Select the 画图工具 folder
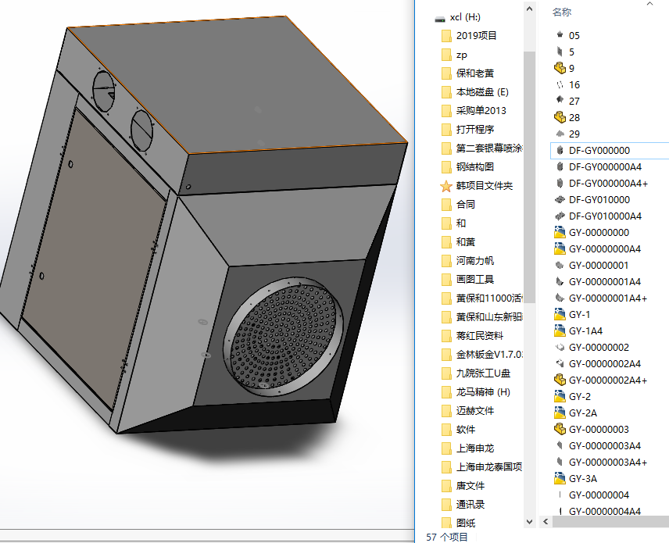Screen dimensions: 669x543 click(x=475, y=280)
